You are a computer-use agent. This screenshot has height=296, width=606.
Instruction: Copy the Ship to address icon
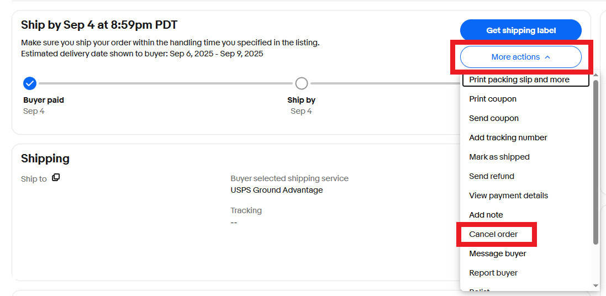(56, 178)
